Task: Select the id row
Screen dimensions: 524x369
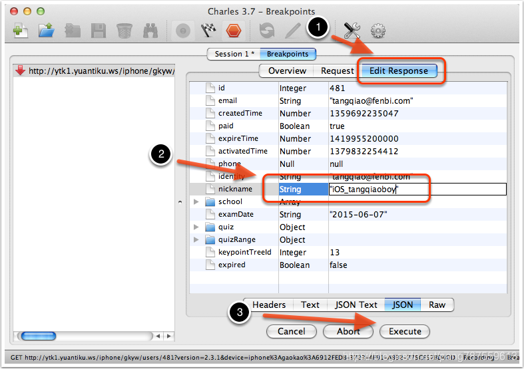Action: coord(348,88)
